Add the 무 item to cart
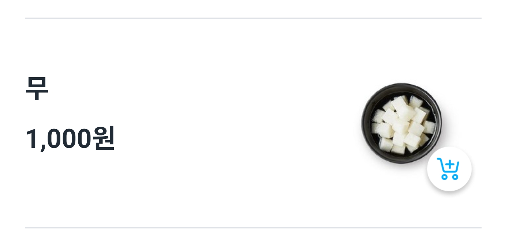Image resolution: width=505 pixels, height=231 pixels. pyautogui.click(x=449, y=169)
